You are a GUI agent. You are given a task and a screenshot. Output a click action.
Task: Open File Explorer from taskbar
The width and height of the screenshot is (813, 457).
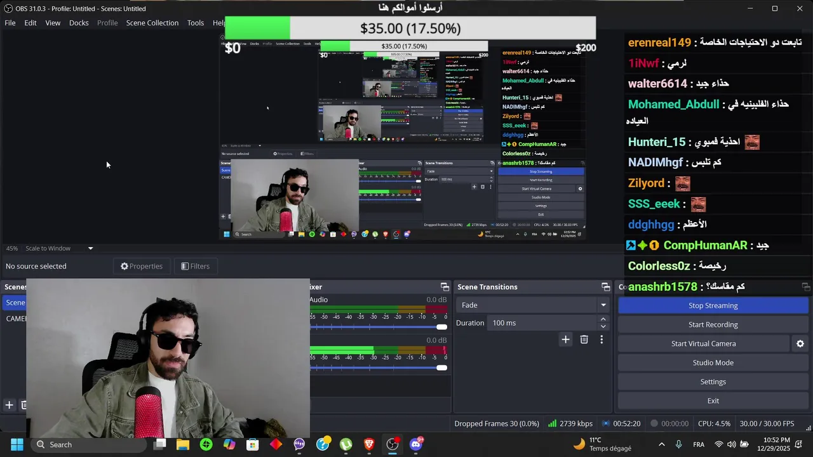coord(183,444)
